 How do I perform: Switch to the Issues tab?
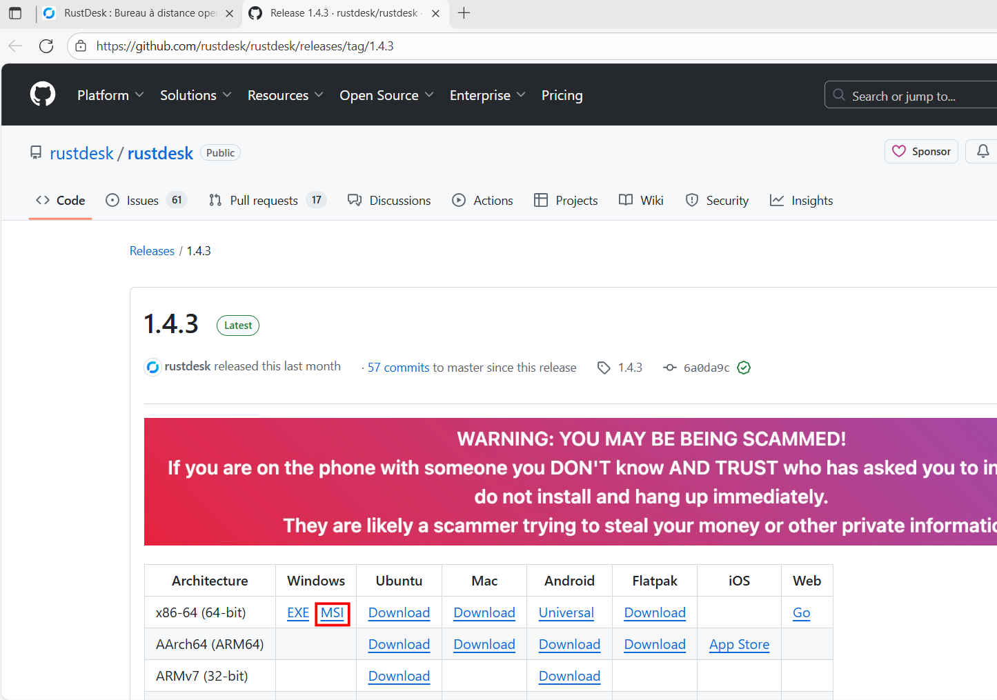143,201
